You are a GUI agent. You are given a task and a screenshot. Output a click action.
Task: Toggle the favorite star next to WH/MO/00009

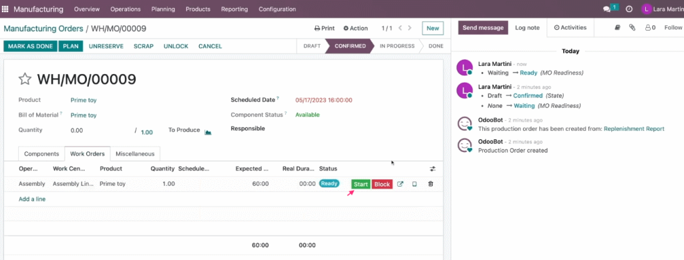[x=25, y=79]
